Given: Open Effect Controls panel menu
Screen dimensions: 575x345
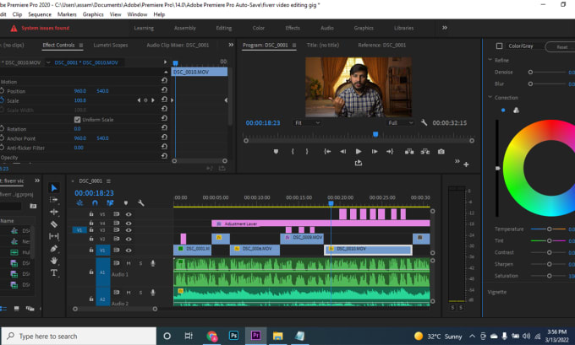Looking at the screenshot, I should tap(81, 46).
